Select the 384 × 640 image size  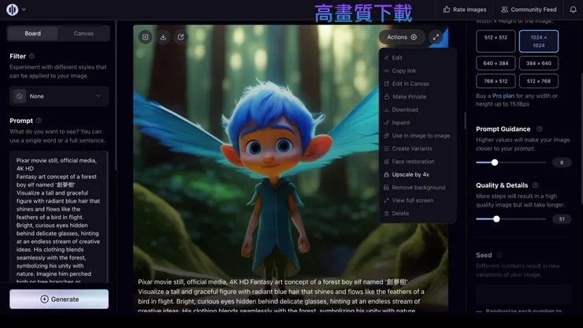pos(538,63)
